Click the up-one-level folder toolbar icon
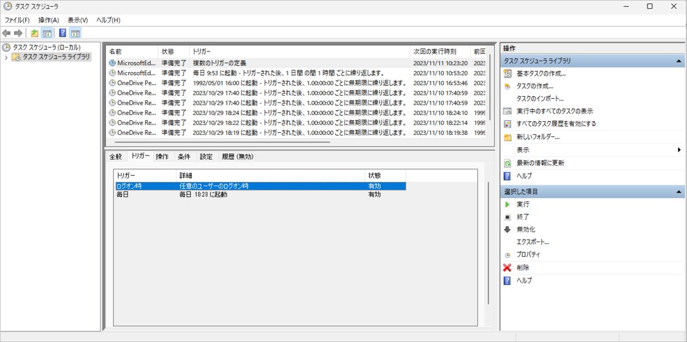The image size is (687, 342). click(x=35, y=33)
